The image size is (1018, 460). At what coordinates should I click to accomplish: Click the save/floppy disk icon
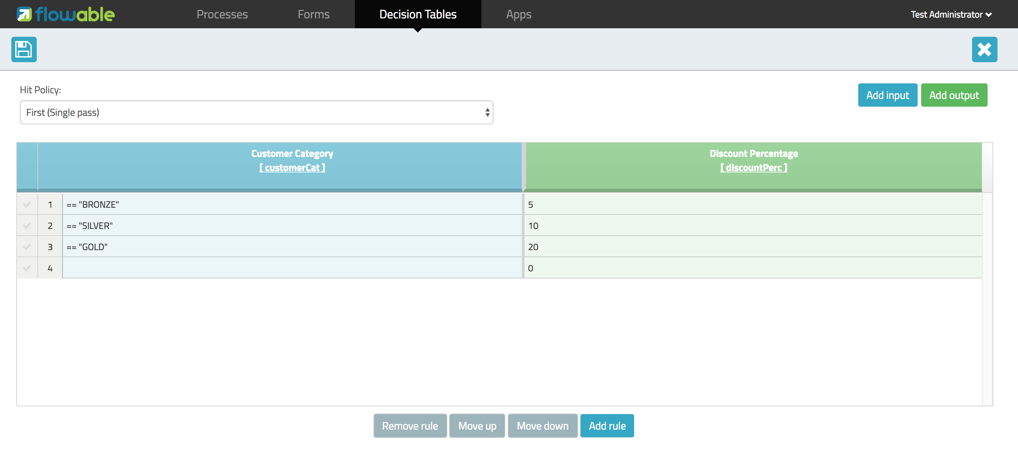coord(24,49)
